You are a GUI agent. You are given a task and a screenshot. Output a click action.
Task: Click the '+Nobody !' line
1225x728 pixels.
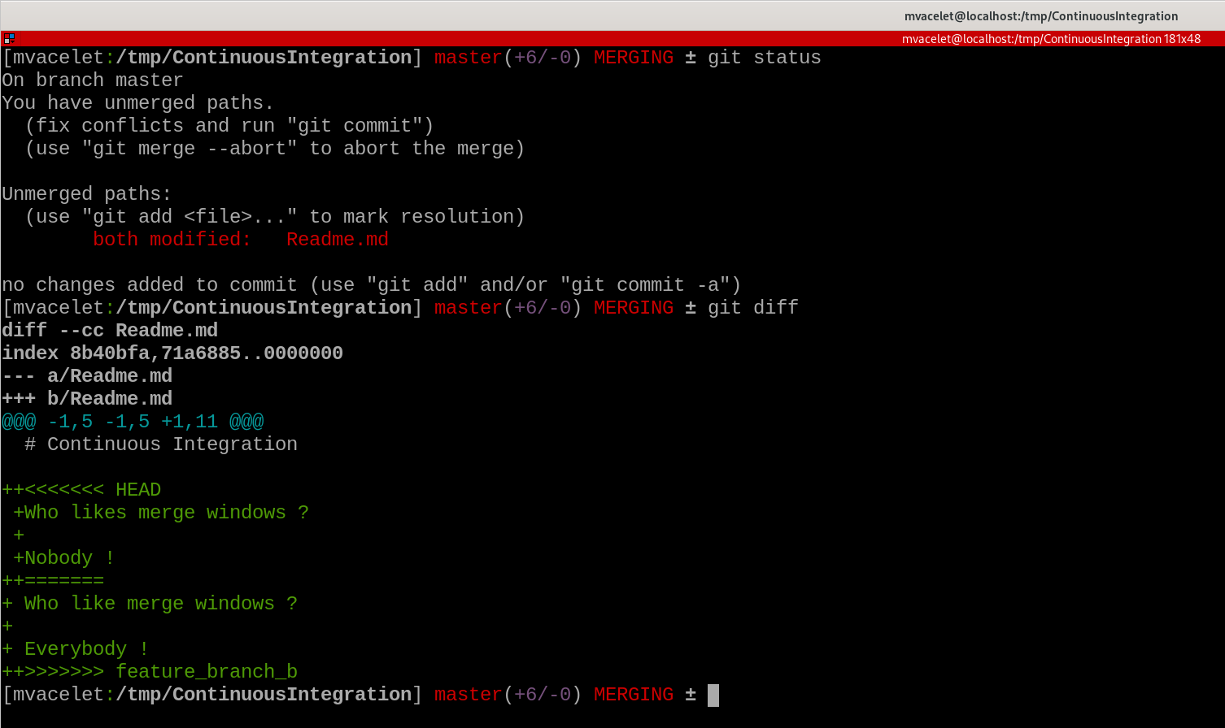[x=63, y=558]
